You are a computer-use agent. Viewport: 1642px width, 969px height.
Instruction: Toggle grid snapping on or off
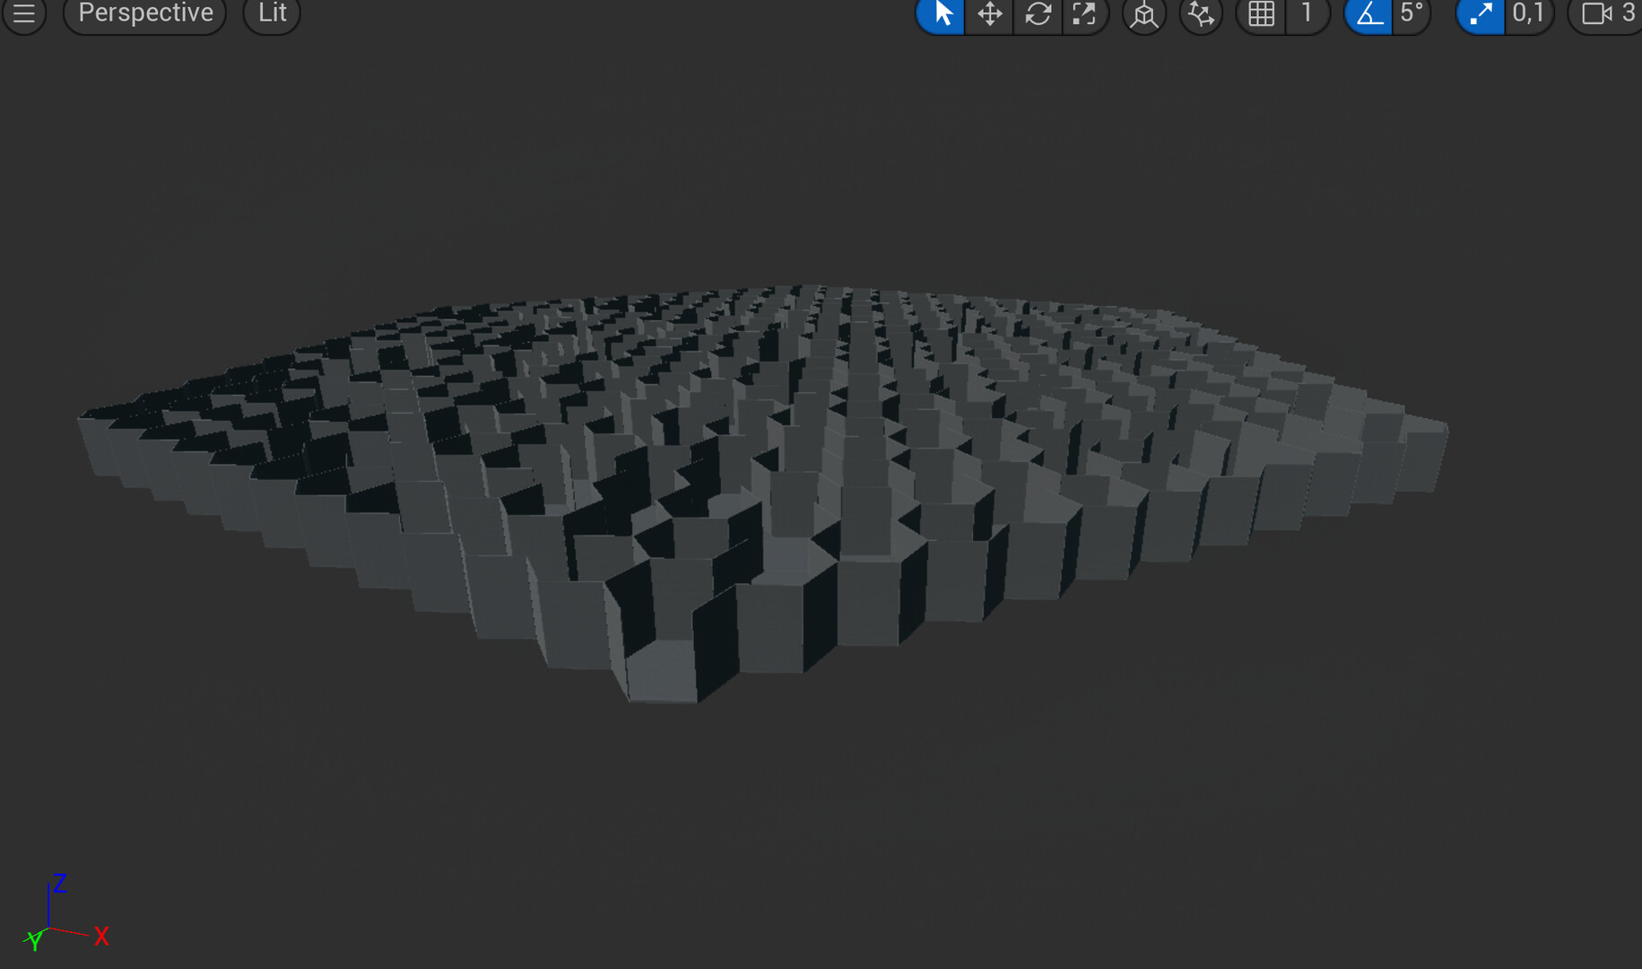click(1261, 14)
